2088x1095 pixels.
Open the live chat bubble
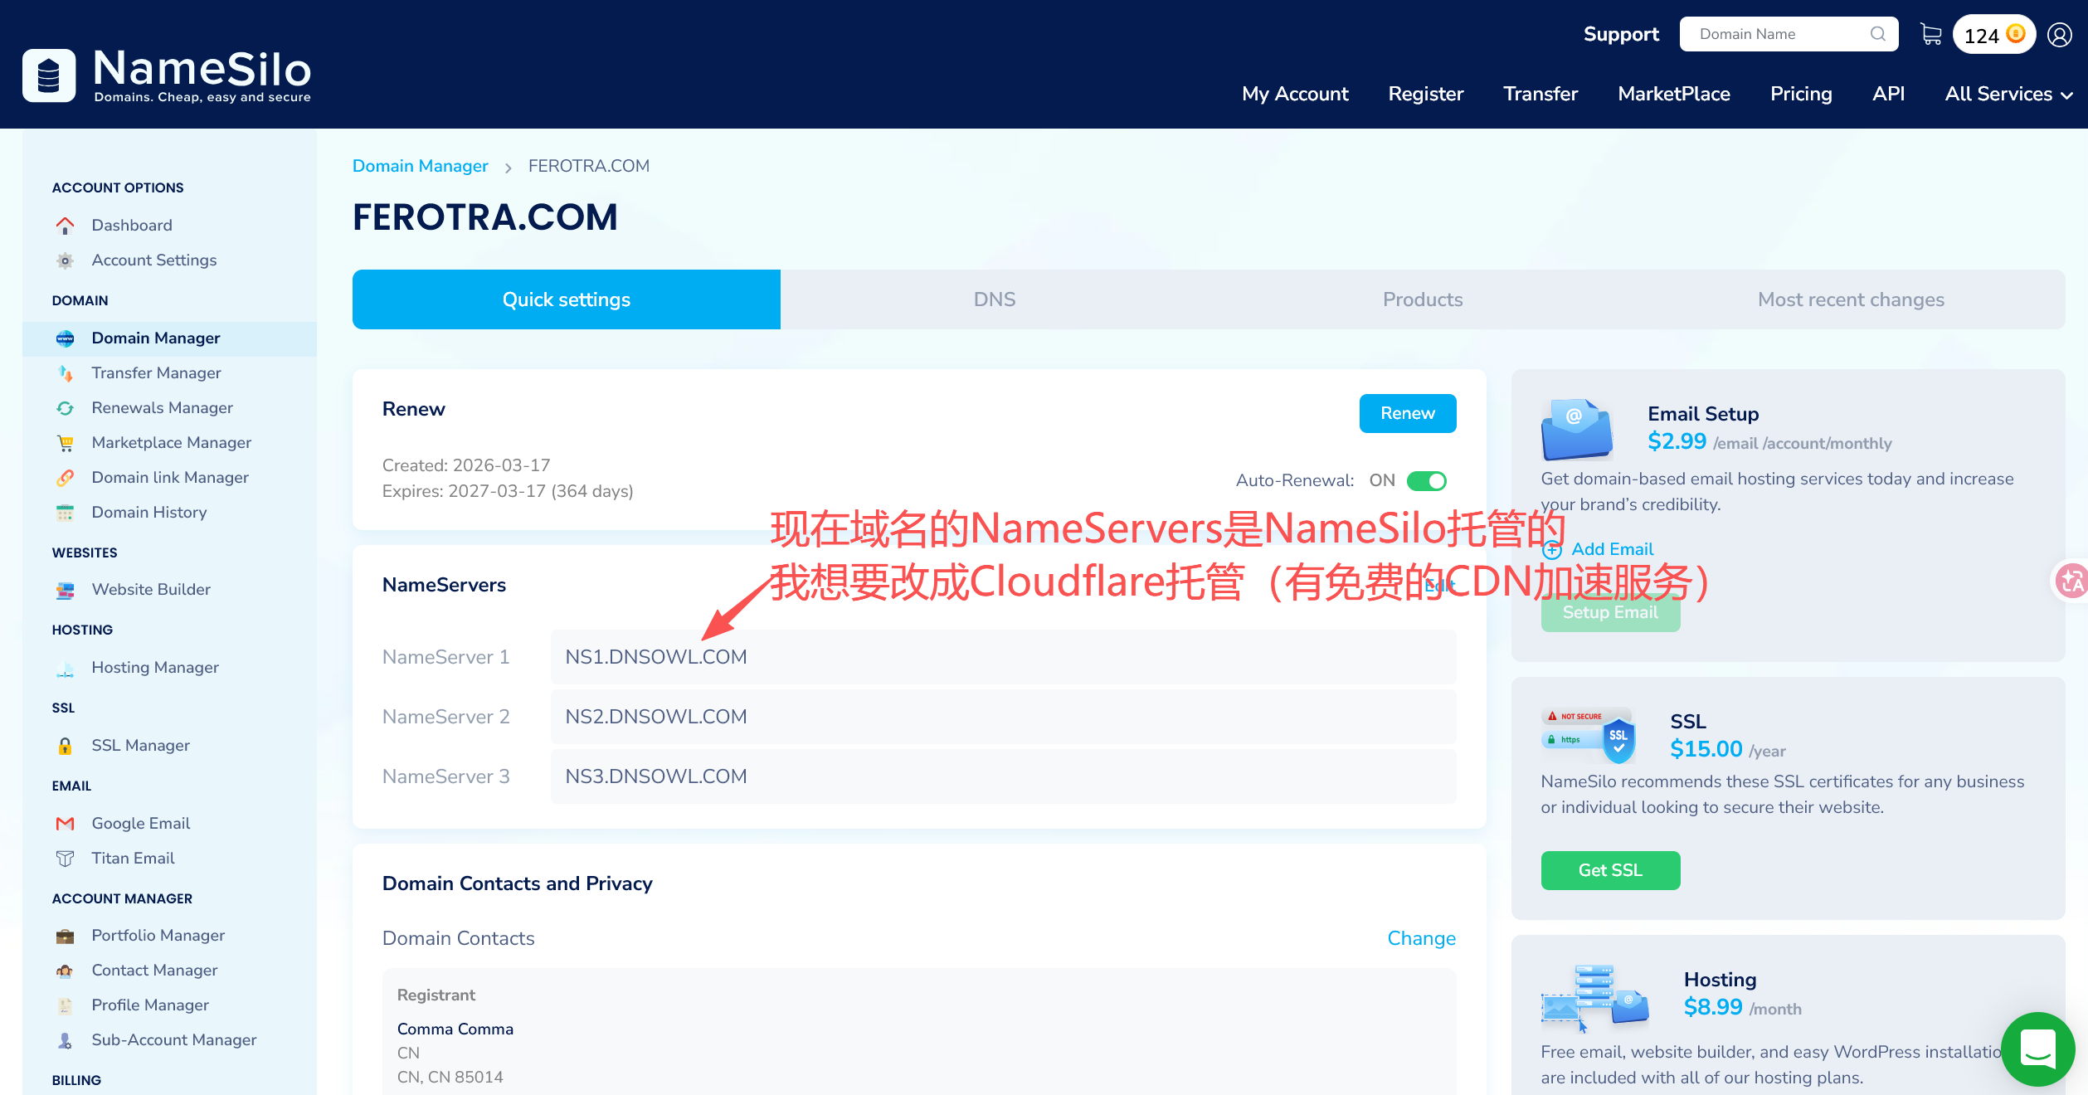pos(2037,1049)
